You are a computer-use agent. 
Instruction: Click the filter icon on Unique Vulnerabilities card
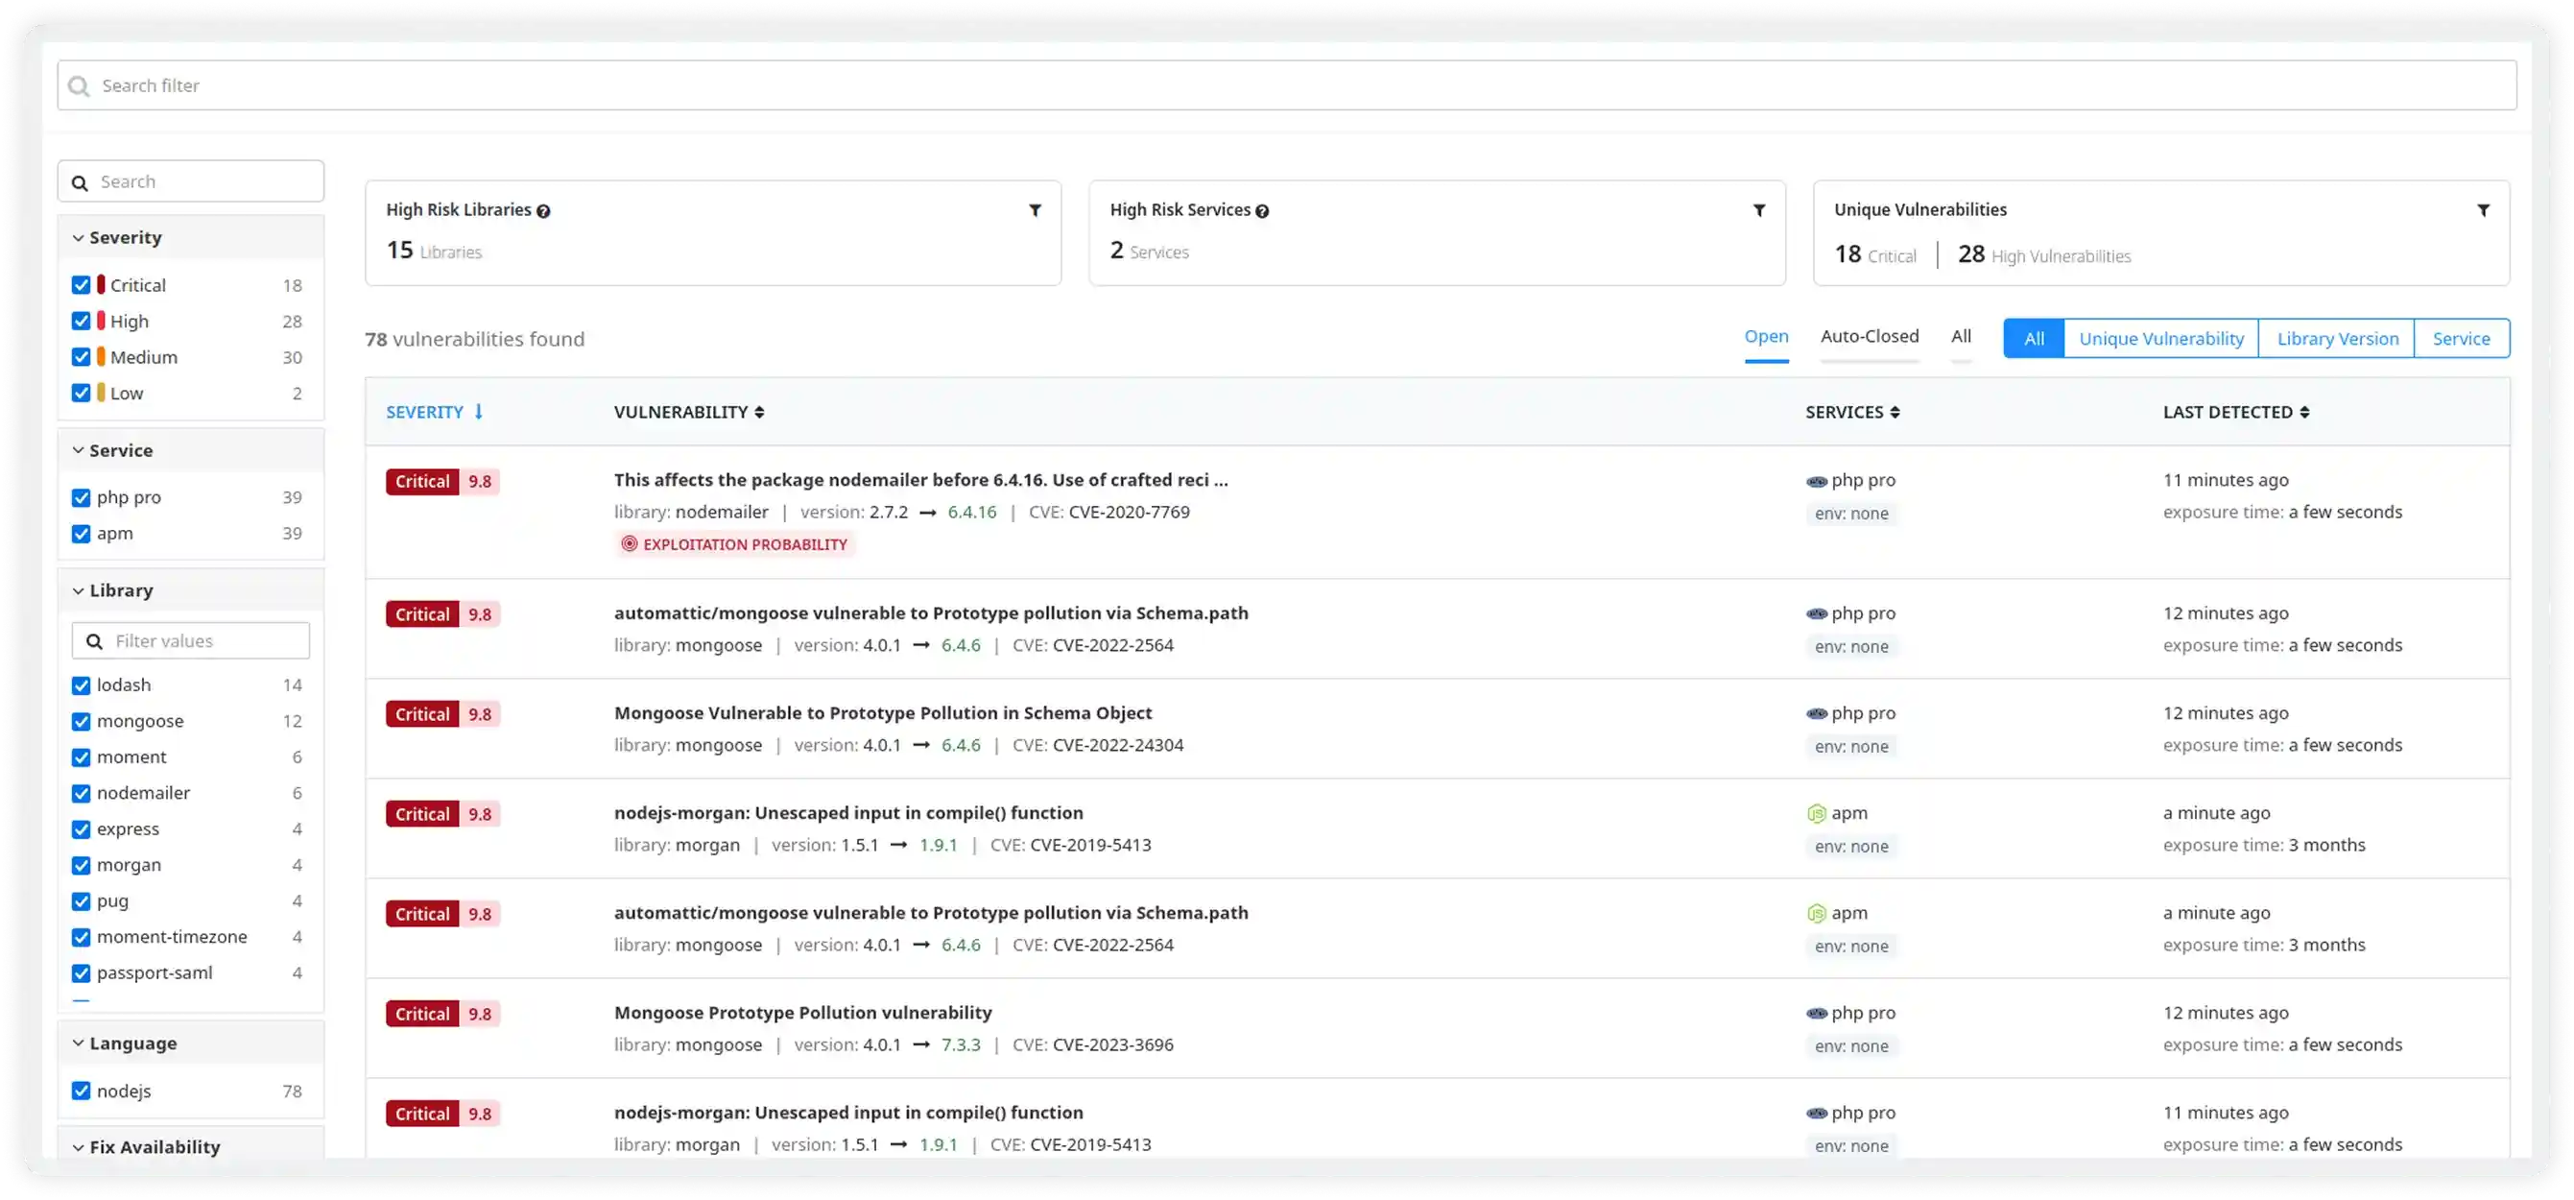coord(2485,210)
